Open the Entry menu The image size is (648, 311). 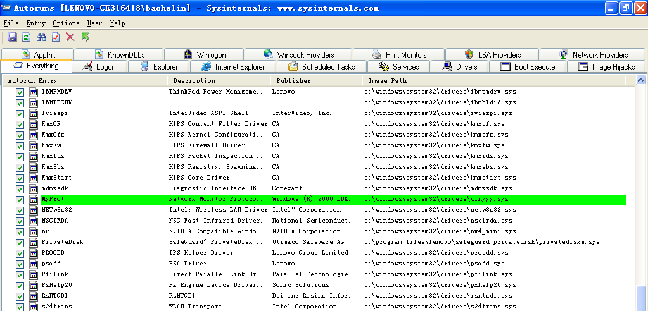tap(35, 23)
